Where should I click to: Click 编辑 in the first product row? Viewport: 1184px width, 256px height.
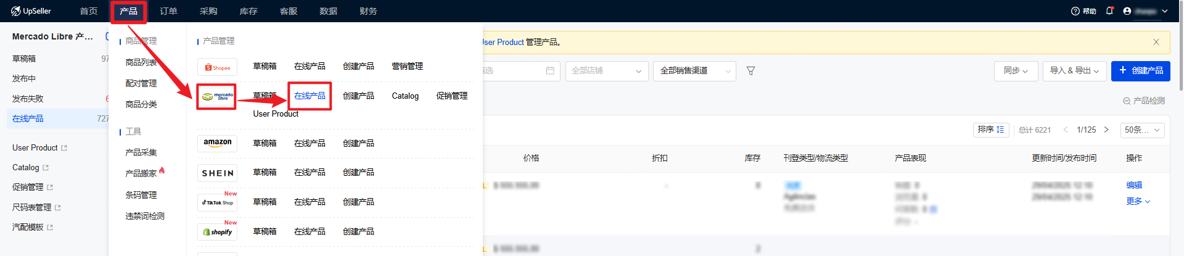click(x=1134, y=185)
